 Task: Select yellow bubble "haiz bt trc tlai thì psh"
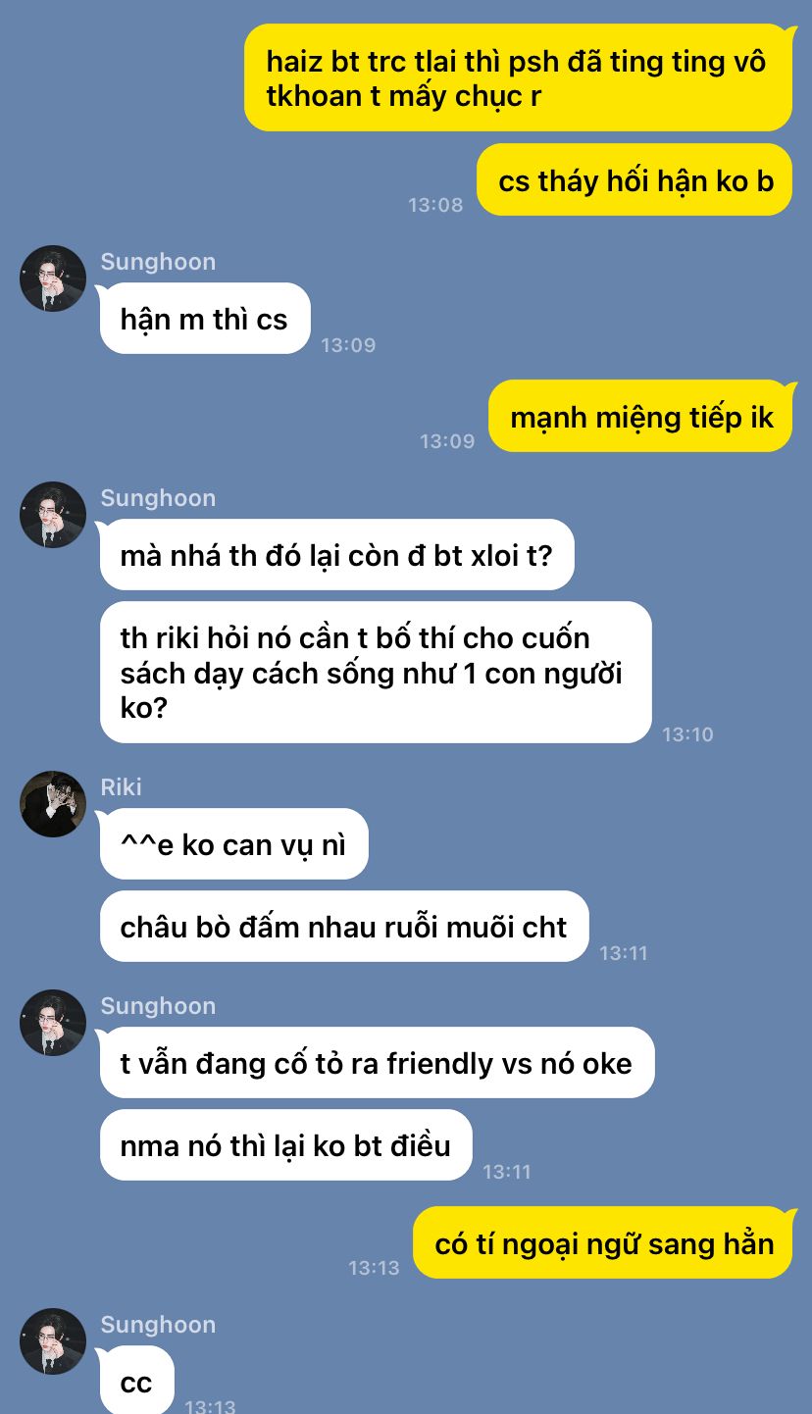[518, 77]
